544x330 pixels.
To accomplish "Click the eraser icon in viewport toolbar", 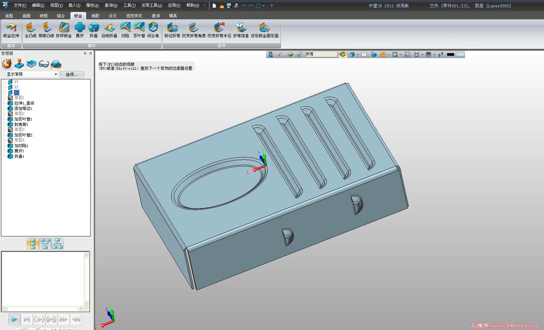I will click(x=281, y=54).
